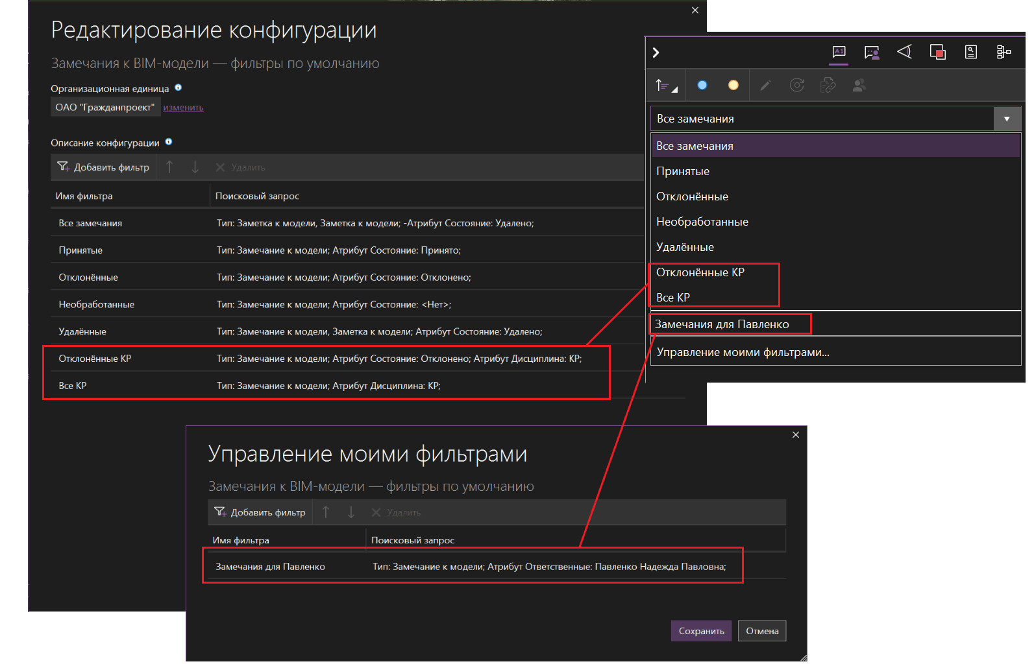
Task: Click the изменить link beside ОАО Гражданпроект
Action: coord(183,108)
